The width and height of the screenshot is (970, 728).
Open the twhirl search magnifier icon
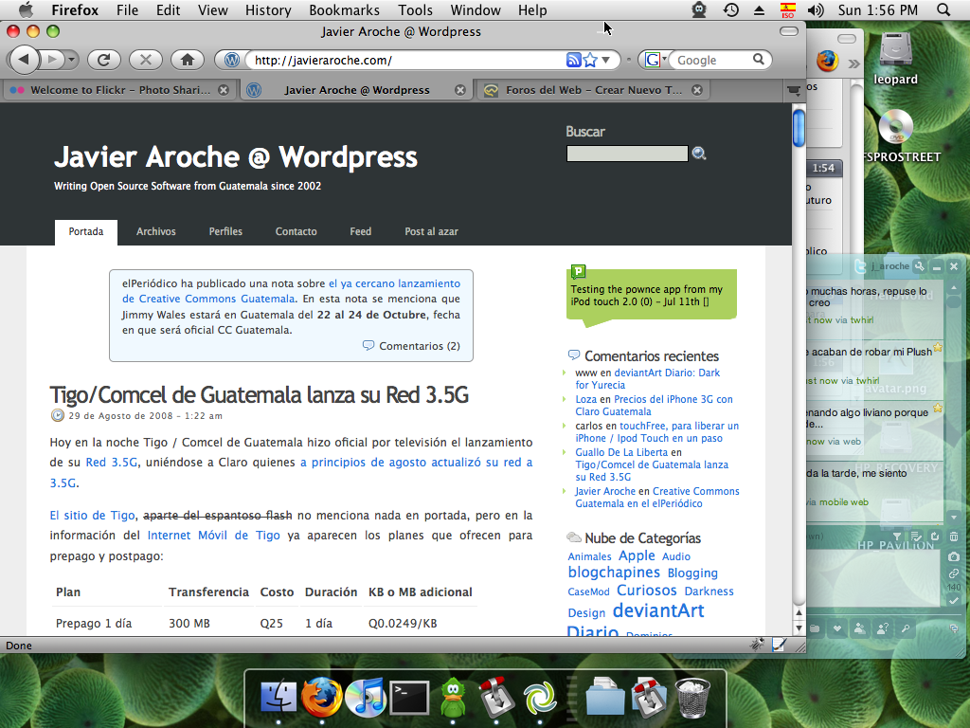point(906,628)
